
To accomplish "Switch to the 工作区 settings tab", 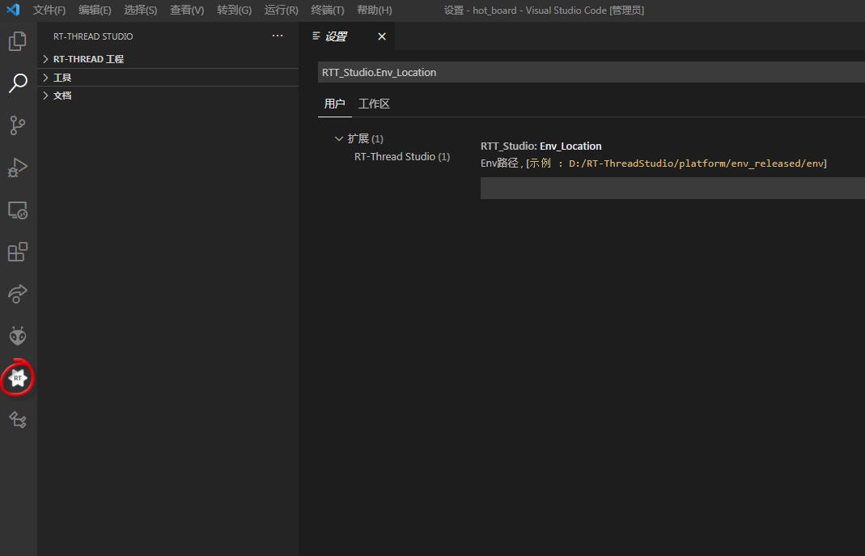I will [374, 104].
